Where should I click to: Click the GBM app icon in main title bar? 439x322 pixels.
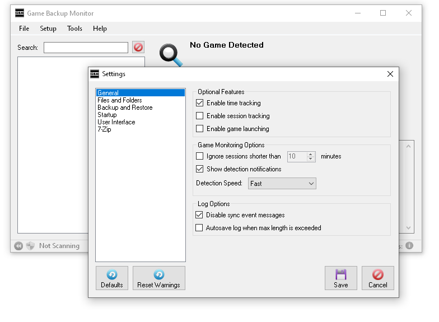19,13
